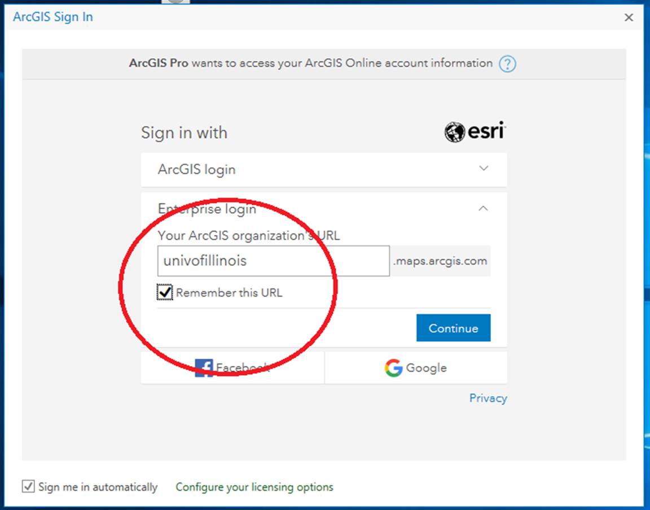Click the Continue button
Screen dimensions: 650x510
(x=454, y=328)
